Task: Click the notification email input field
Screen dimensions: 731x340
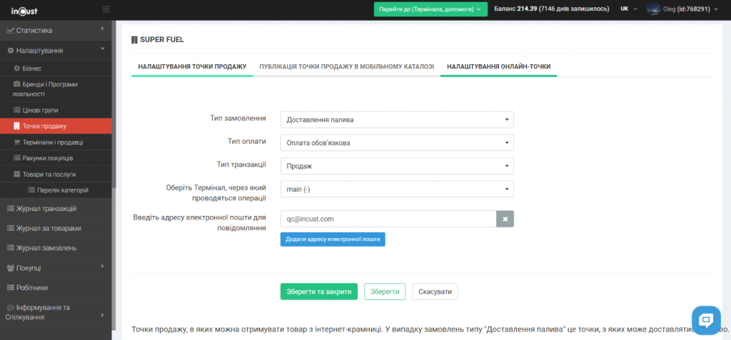Action: coord(388,219)
